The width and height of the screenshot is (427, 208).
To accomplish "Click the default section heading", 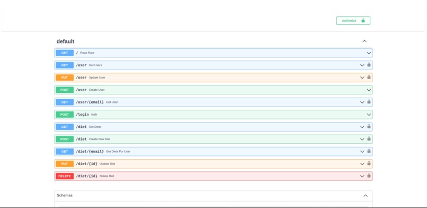I will [65, 41].
